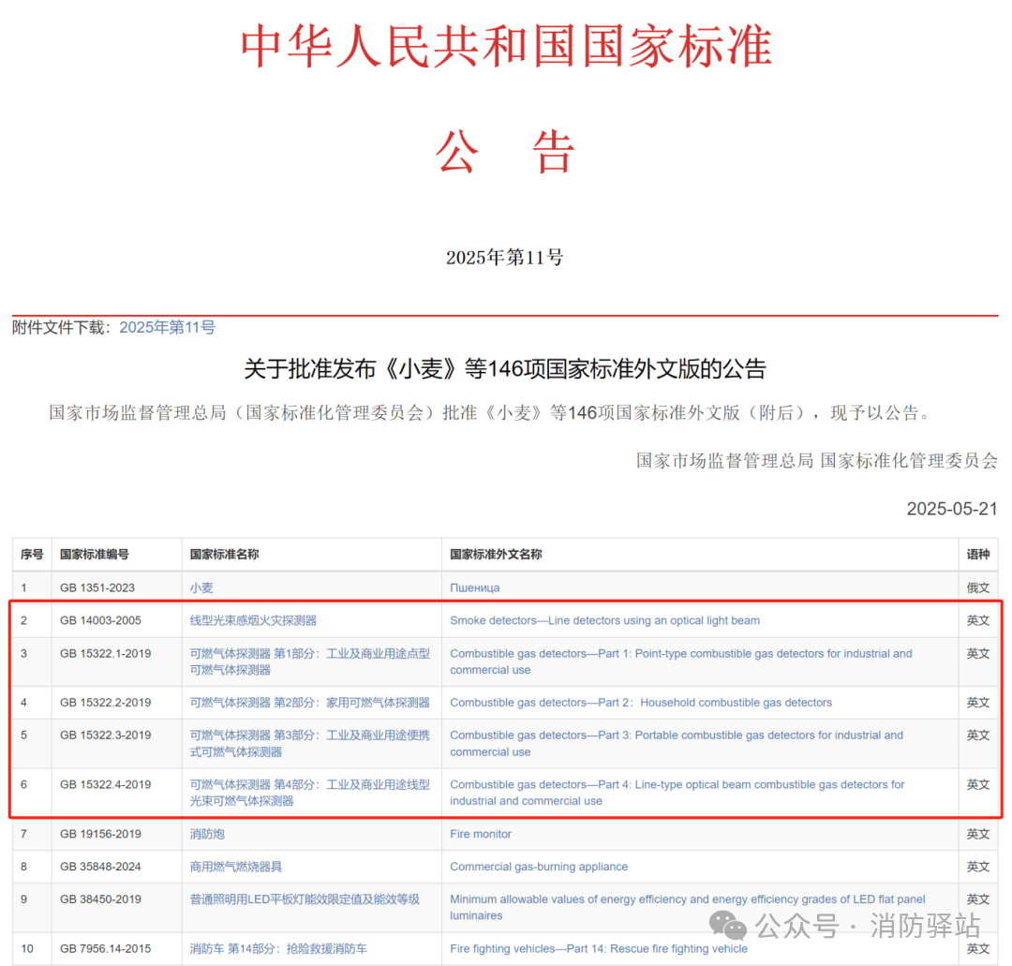Open the 消防炮 standard link
Screen dimensions: 1012x966
pyautogui.click(x=207, y=834)
